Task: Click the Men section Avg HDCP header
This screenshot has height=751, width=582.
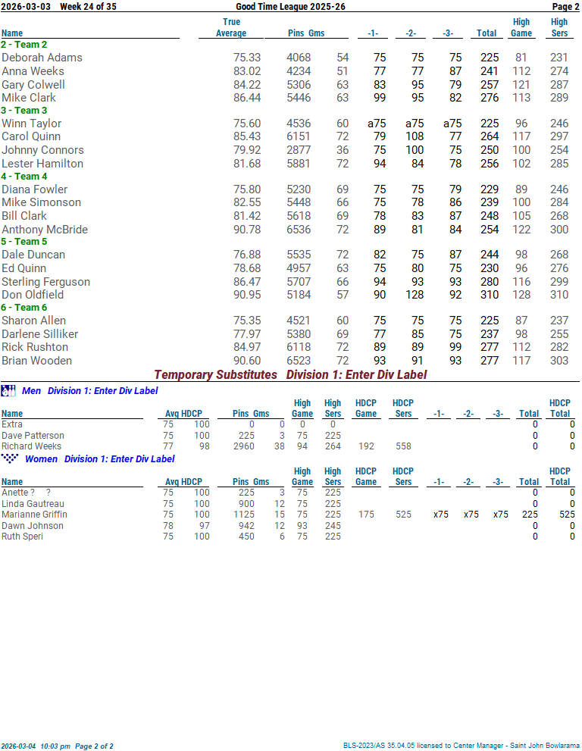Action: coord(184,414)
